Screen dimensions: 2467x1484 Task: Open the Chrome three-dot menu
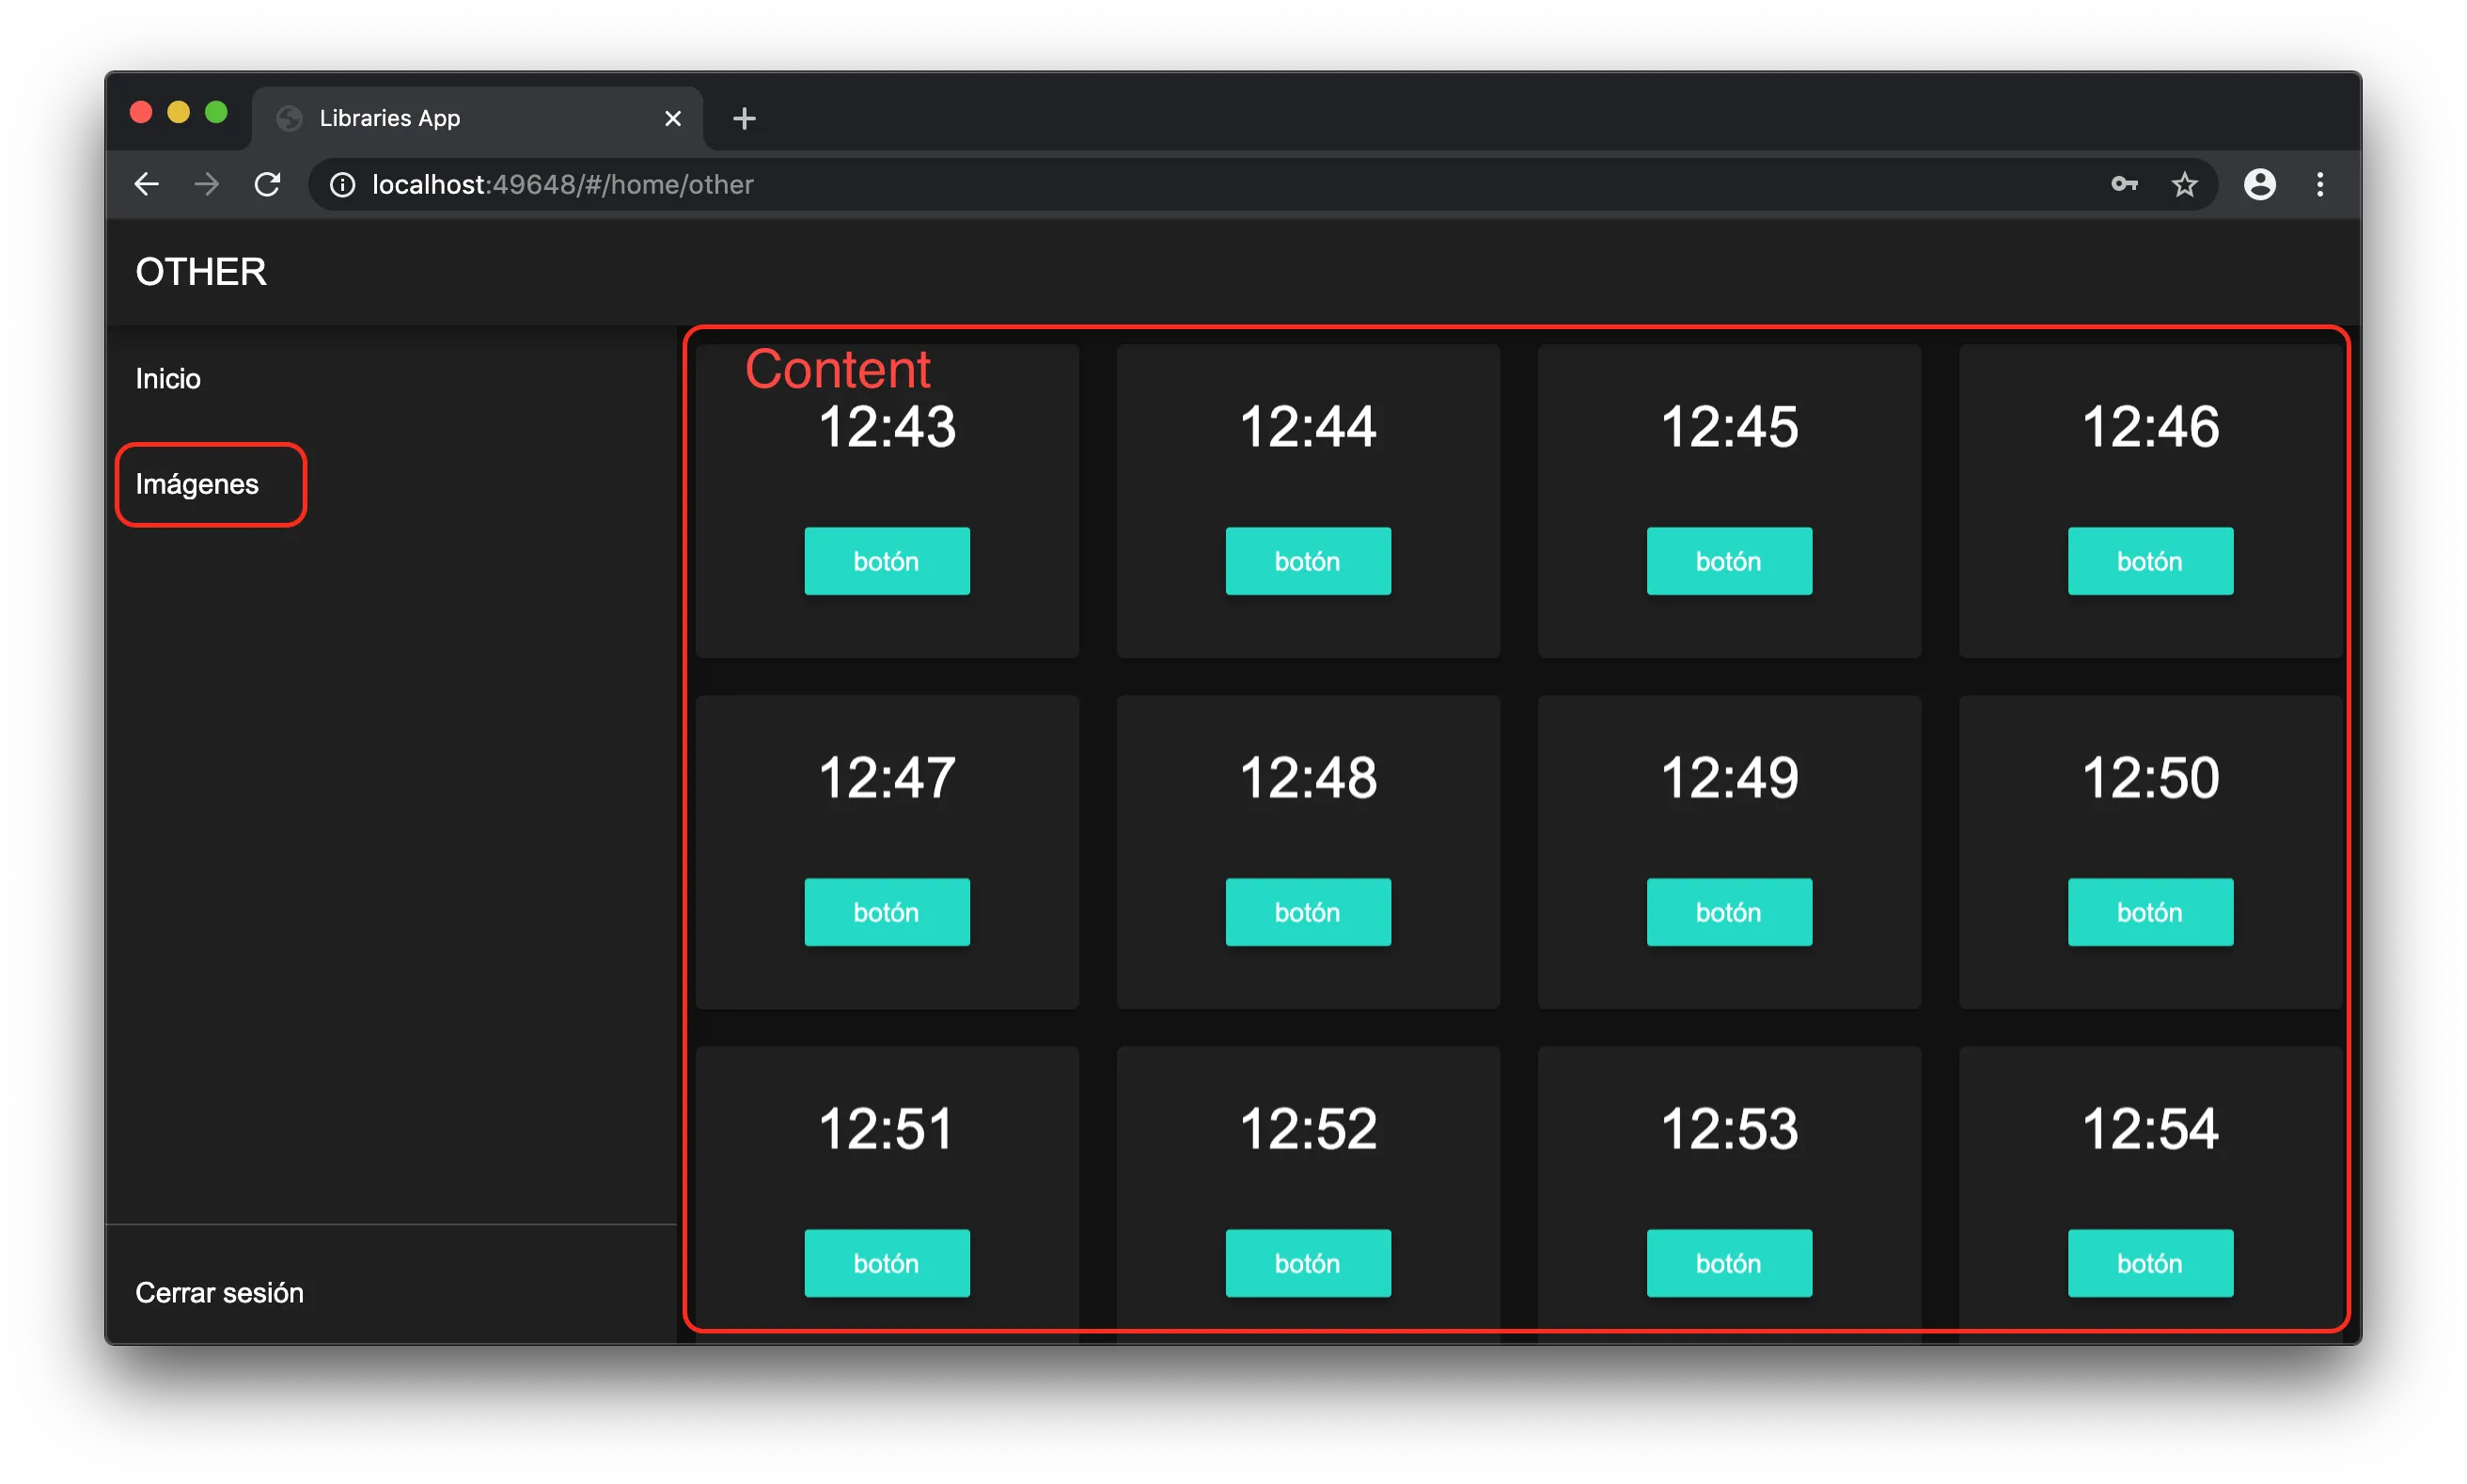click(2320, 185)
